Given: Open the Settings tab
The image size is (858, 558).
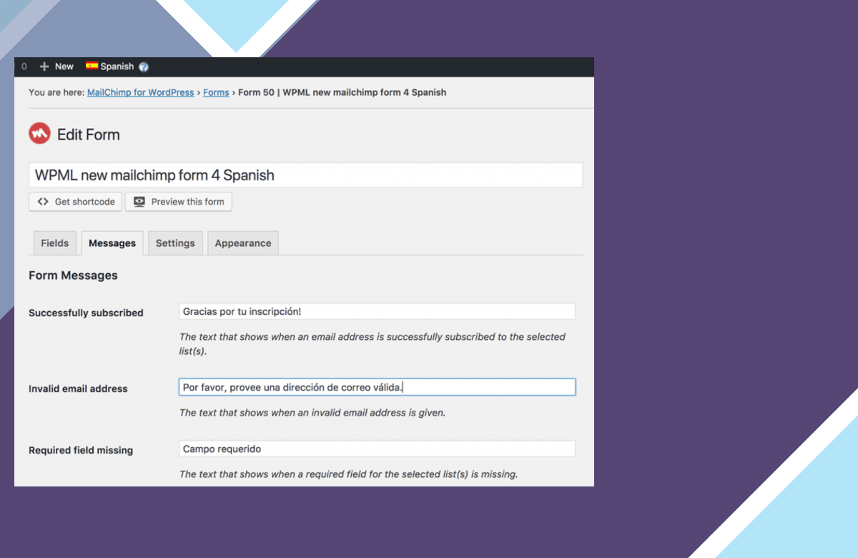Looking at the screenshot, I should point(175,243).
